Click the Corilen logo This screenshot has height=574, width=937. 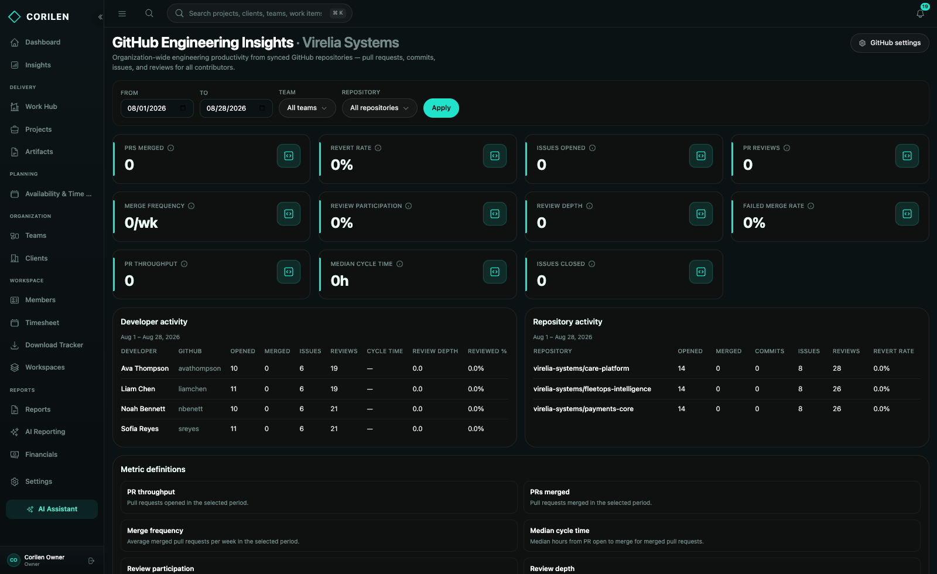(x=39, y=17)
